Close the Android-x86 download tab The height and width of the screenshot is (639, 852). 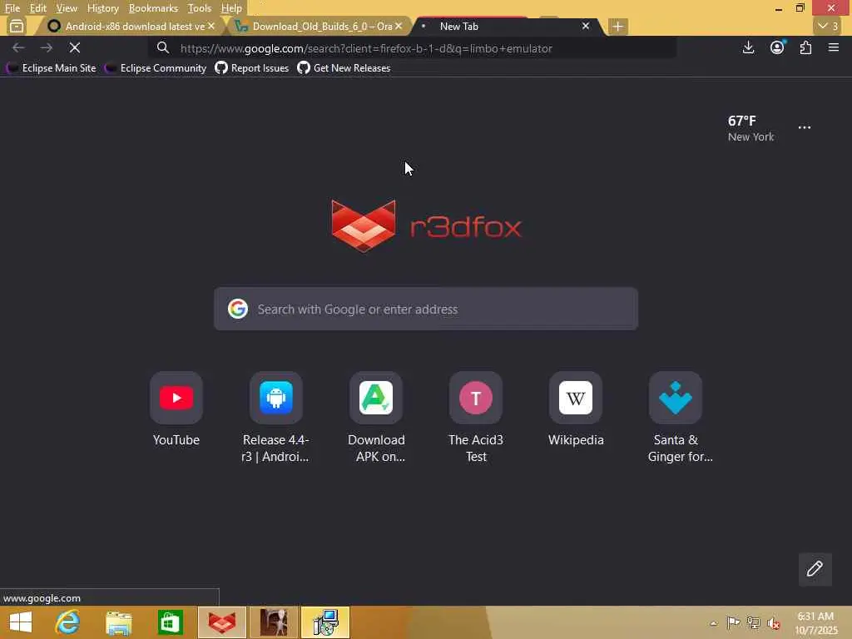point(211,26)
